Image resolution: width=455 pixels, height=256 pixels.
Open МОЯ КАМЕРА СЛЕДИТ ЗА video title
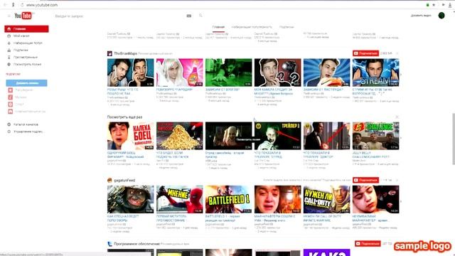pos(273,92)
